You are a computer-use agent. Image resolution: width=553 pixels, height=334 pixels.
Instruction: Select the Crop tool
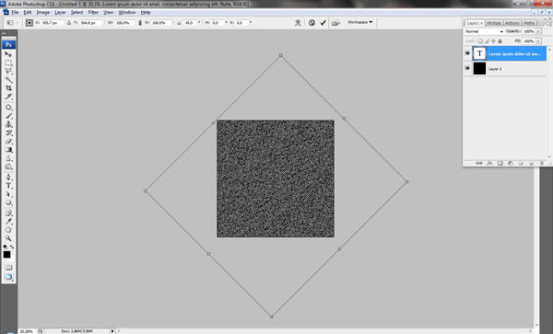point(8,88)
